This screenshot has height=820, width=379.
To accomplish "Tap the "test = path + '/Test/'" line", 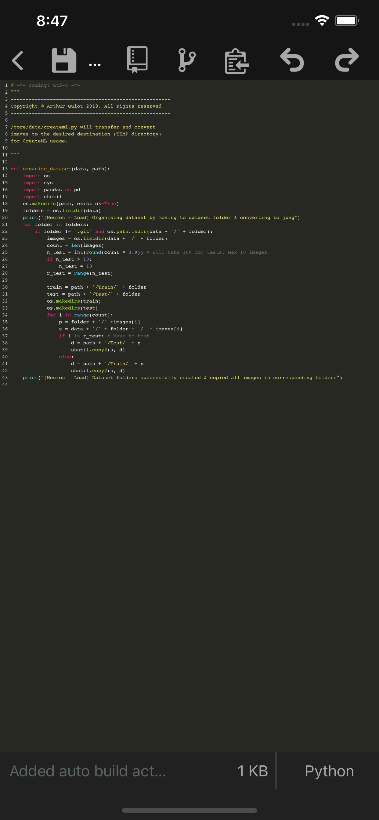I will point(94,294).
